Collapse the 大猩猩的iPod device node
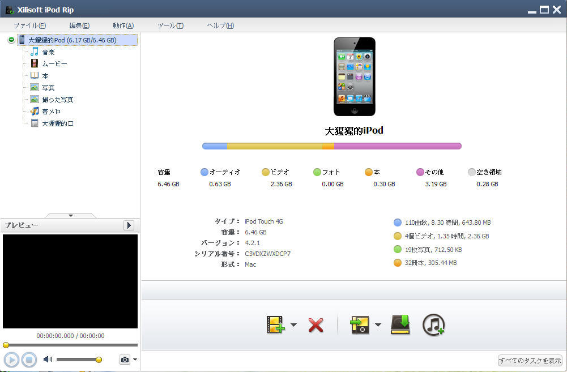The height and width of the screenshot is (372, 567). [x=11, y=40]
